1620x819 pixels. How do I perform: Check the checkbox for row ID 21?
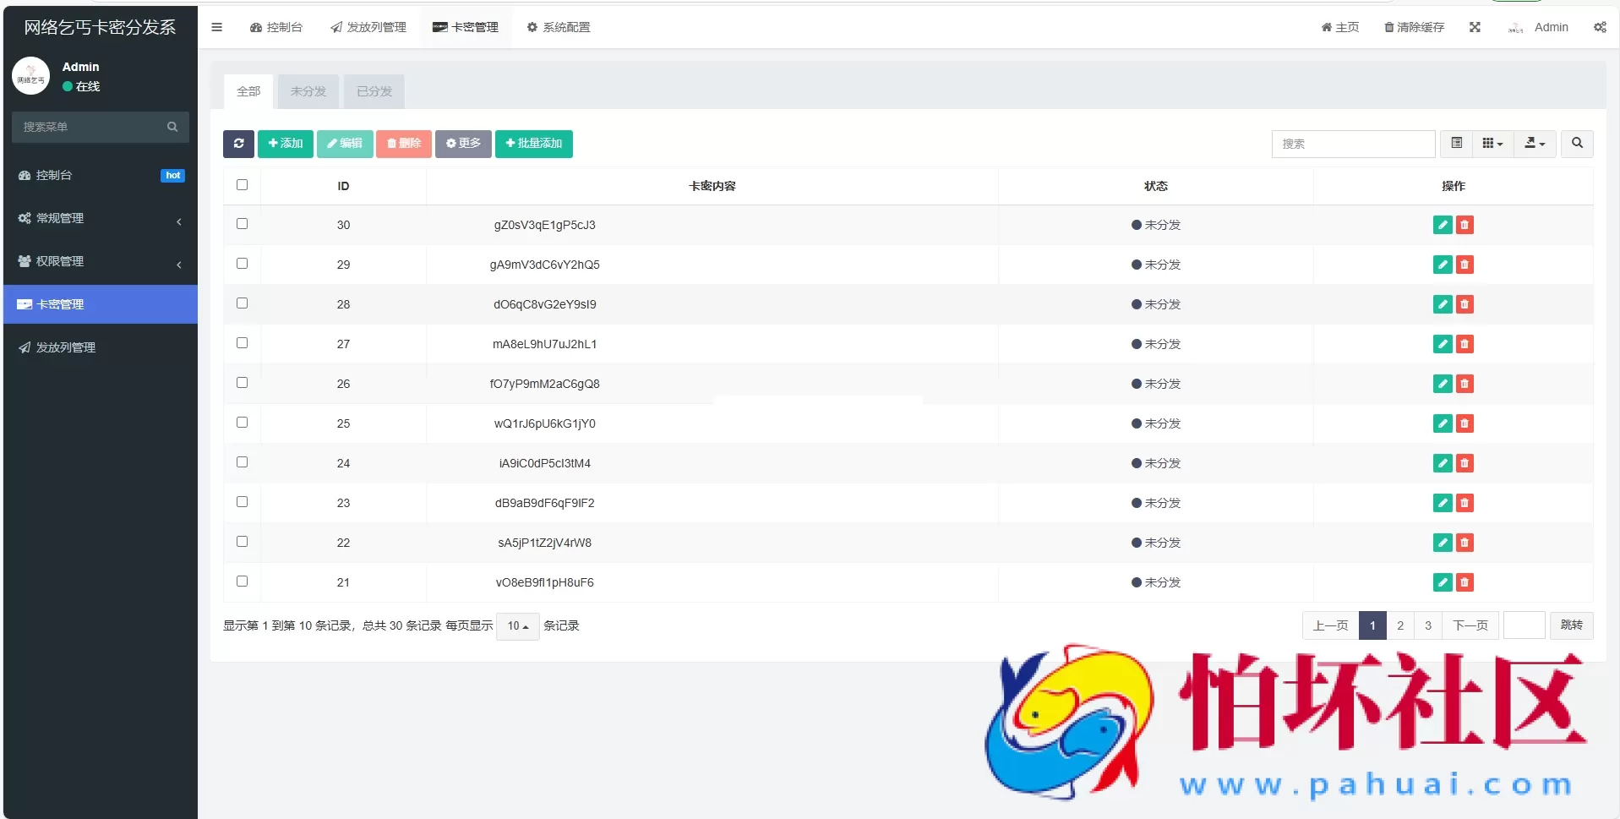point(243,581)
